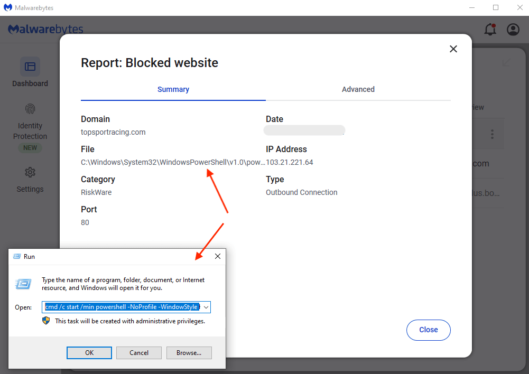Click OK in the Run dialog
Screen dimensions: 529x374
tap(89, 353)
